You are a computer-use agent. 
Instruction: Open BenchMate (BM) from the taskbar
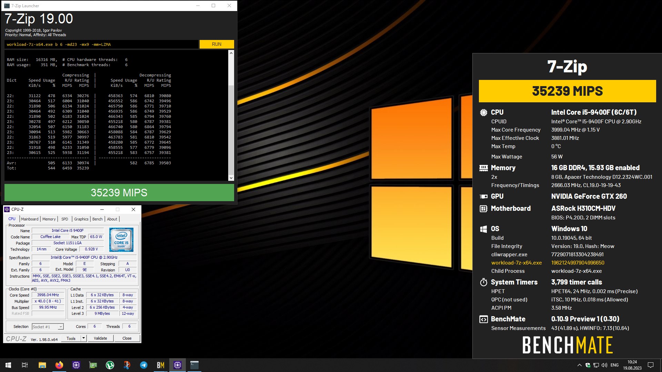coord(161,365)
